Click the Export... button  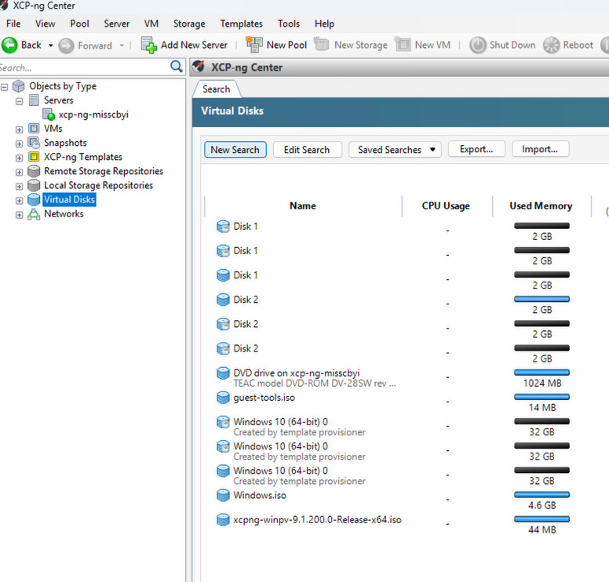point(476,149)
